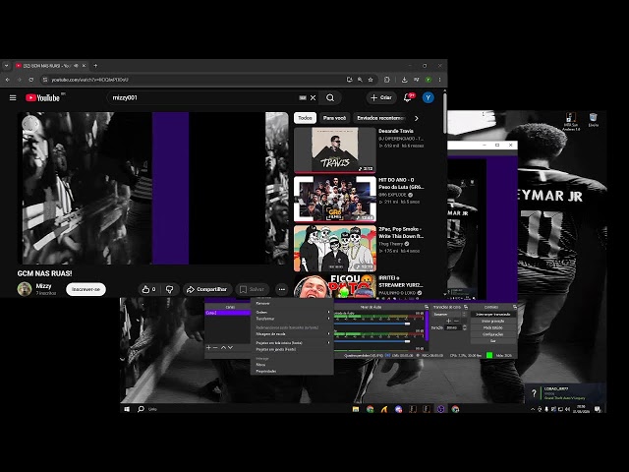Open the Mizzy channel avatar
Viewport: 629px width, 472px height.
pos(25,289)
